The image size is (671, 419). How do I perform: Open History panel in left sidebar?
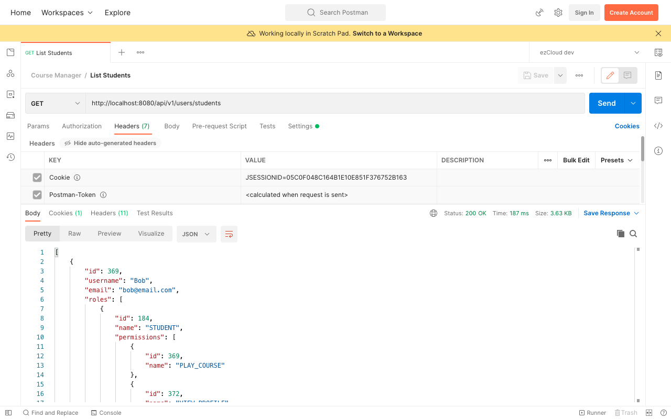[10, 157]
